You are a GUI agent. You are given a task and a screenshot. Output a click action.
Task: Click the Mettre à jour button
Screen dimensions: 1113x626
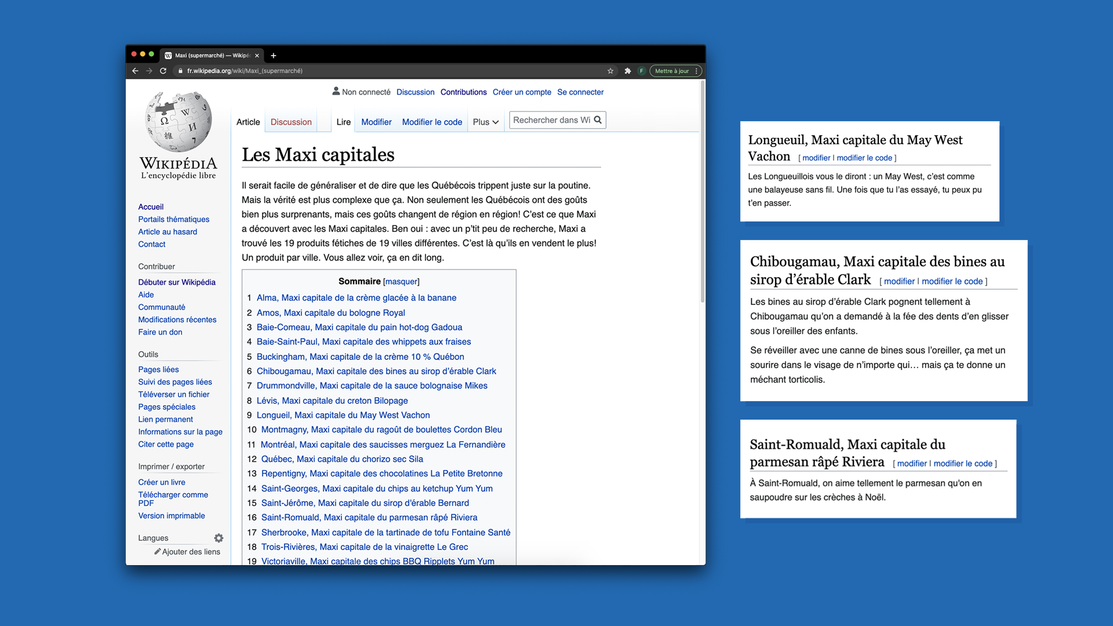pyautogui.click(x=671, y=71)
